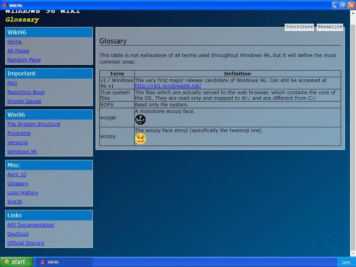The image size is (356, 267).
Task: Click the Contribute button
Action: (299, 27)
